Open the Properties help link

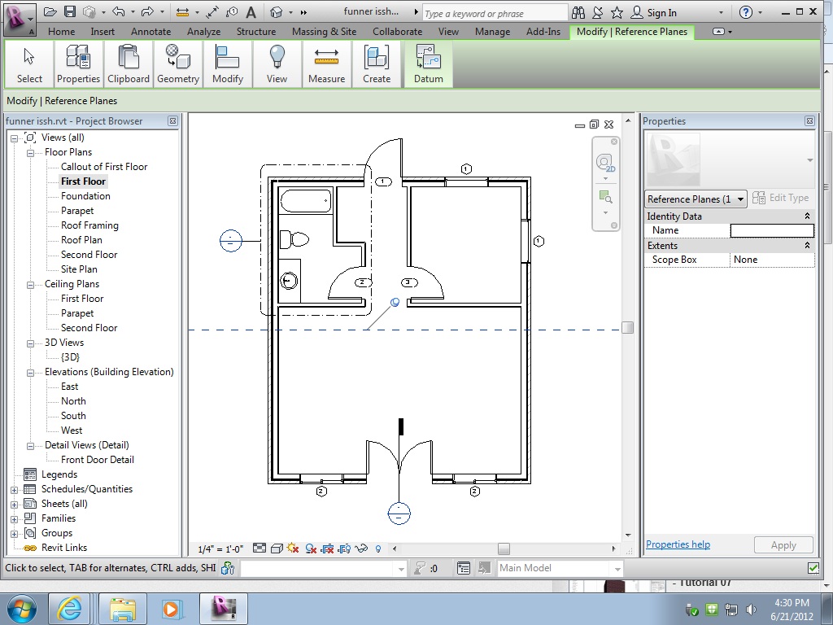(x=678, y=544)
